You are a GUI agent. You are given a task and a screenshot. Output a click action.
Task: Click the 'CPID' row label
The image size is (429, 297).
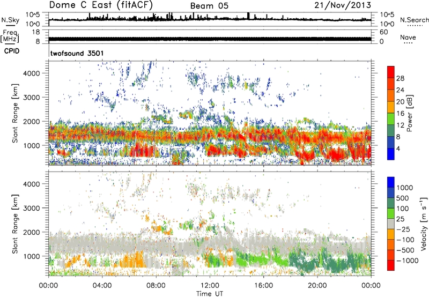(x=12, y=51)
